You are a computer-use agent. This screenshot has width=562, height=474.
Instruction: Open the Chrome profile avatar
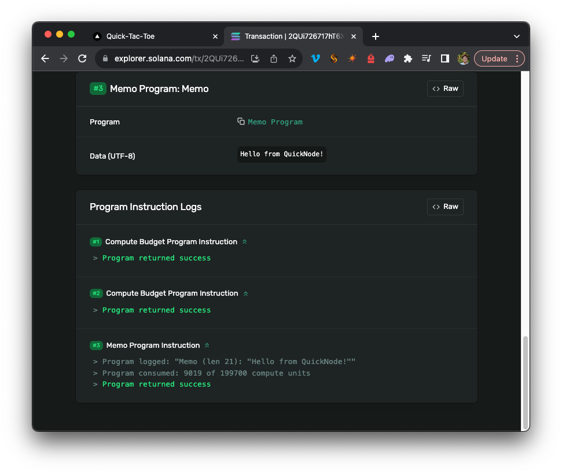(464, 58)
